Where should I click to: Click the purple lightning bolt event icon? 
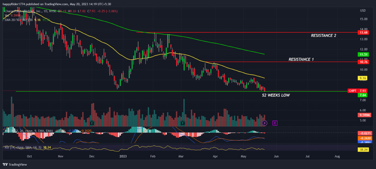(264, 123)
